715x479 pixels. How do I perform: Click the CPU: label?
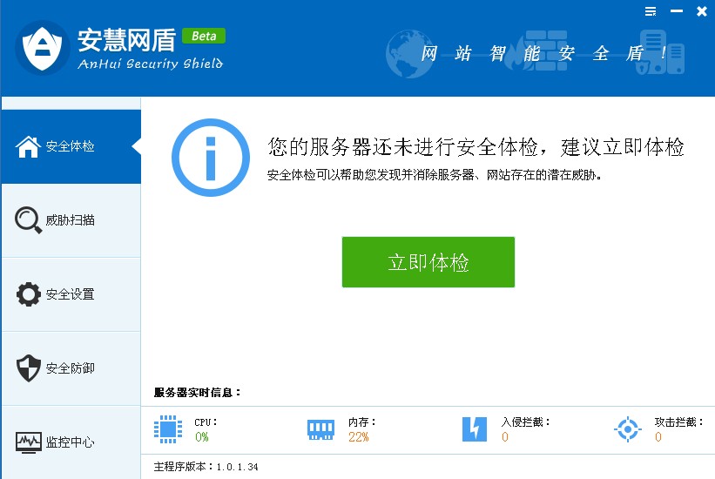click(x=206, y=422)
